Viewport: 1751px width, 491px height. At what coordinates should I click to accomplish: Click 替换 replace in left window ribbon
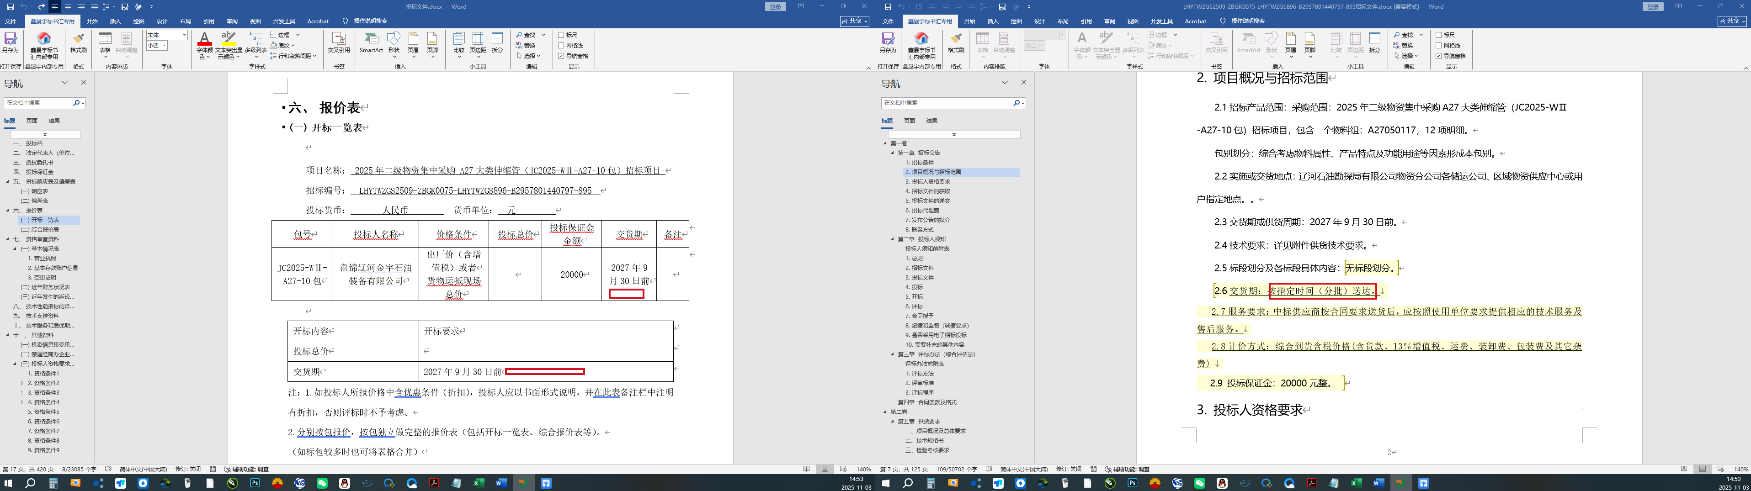tap(526, 46)
